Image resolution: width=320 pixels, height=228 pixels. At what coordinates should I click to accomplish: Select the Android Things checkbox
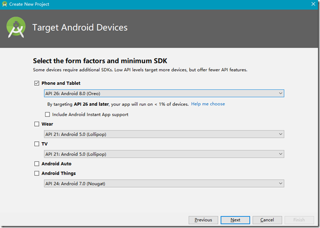tap(37, 173)
